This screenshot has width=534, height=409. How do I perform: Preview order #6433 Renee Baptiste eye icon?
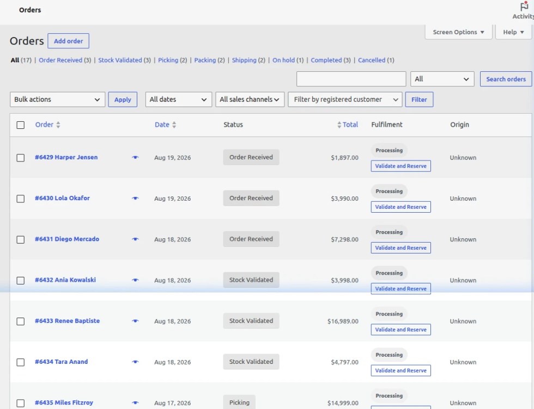click(x=135, y=321)
